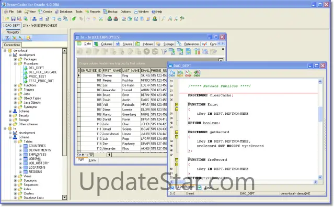Image resolution: width=334 pixels, height=207 pixels.
Task: Collapse fold marker beside PROCEDURE getRecord
Action: [177, 132]
